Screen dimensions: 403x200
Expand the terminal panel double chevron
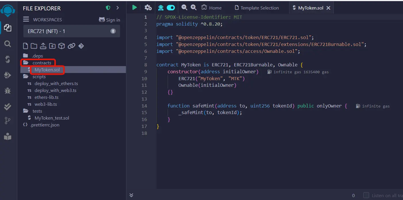[131, 195]
